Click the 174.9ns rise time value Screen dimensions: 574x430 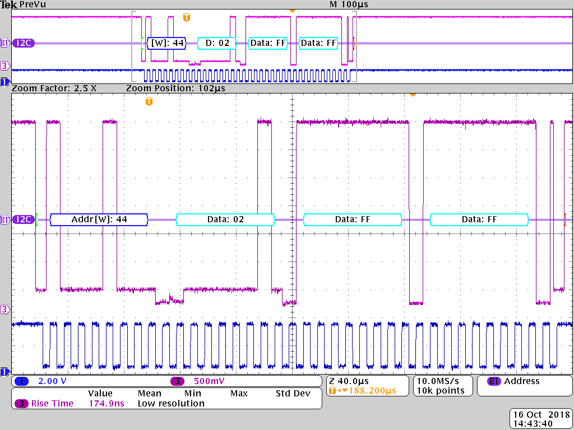point(107,403)
